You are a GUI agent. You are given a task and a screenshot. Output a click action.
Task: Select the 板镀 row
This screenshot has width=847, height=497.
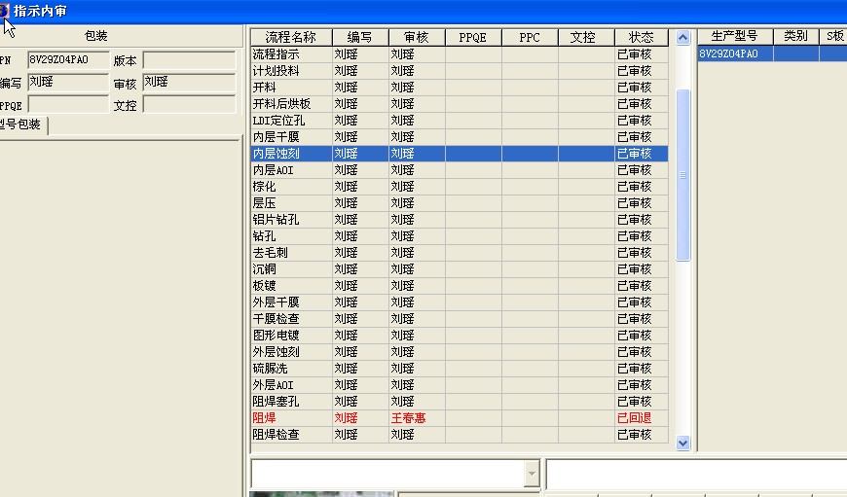coord(460,286)
